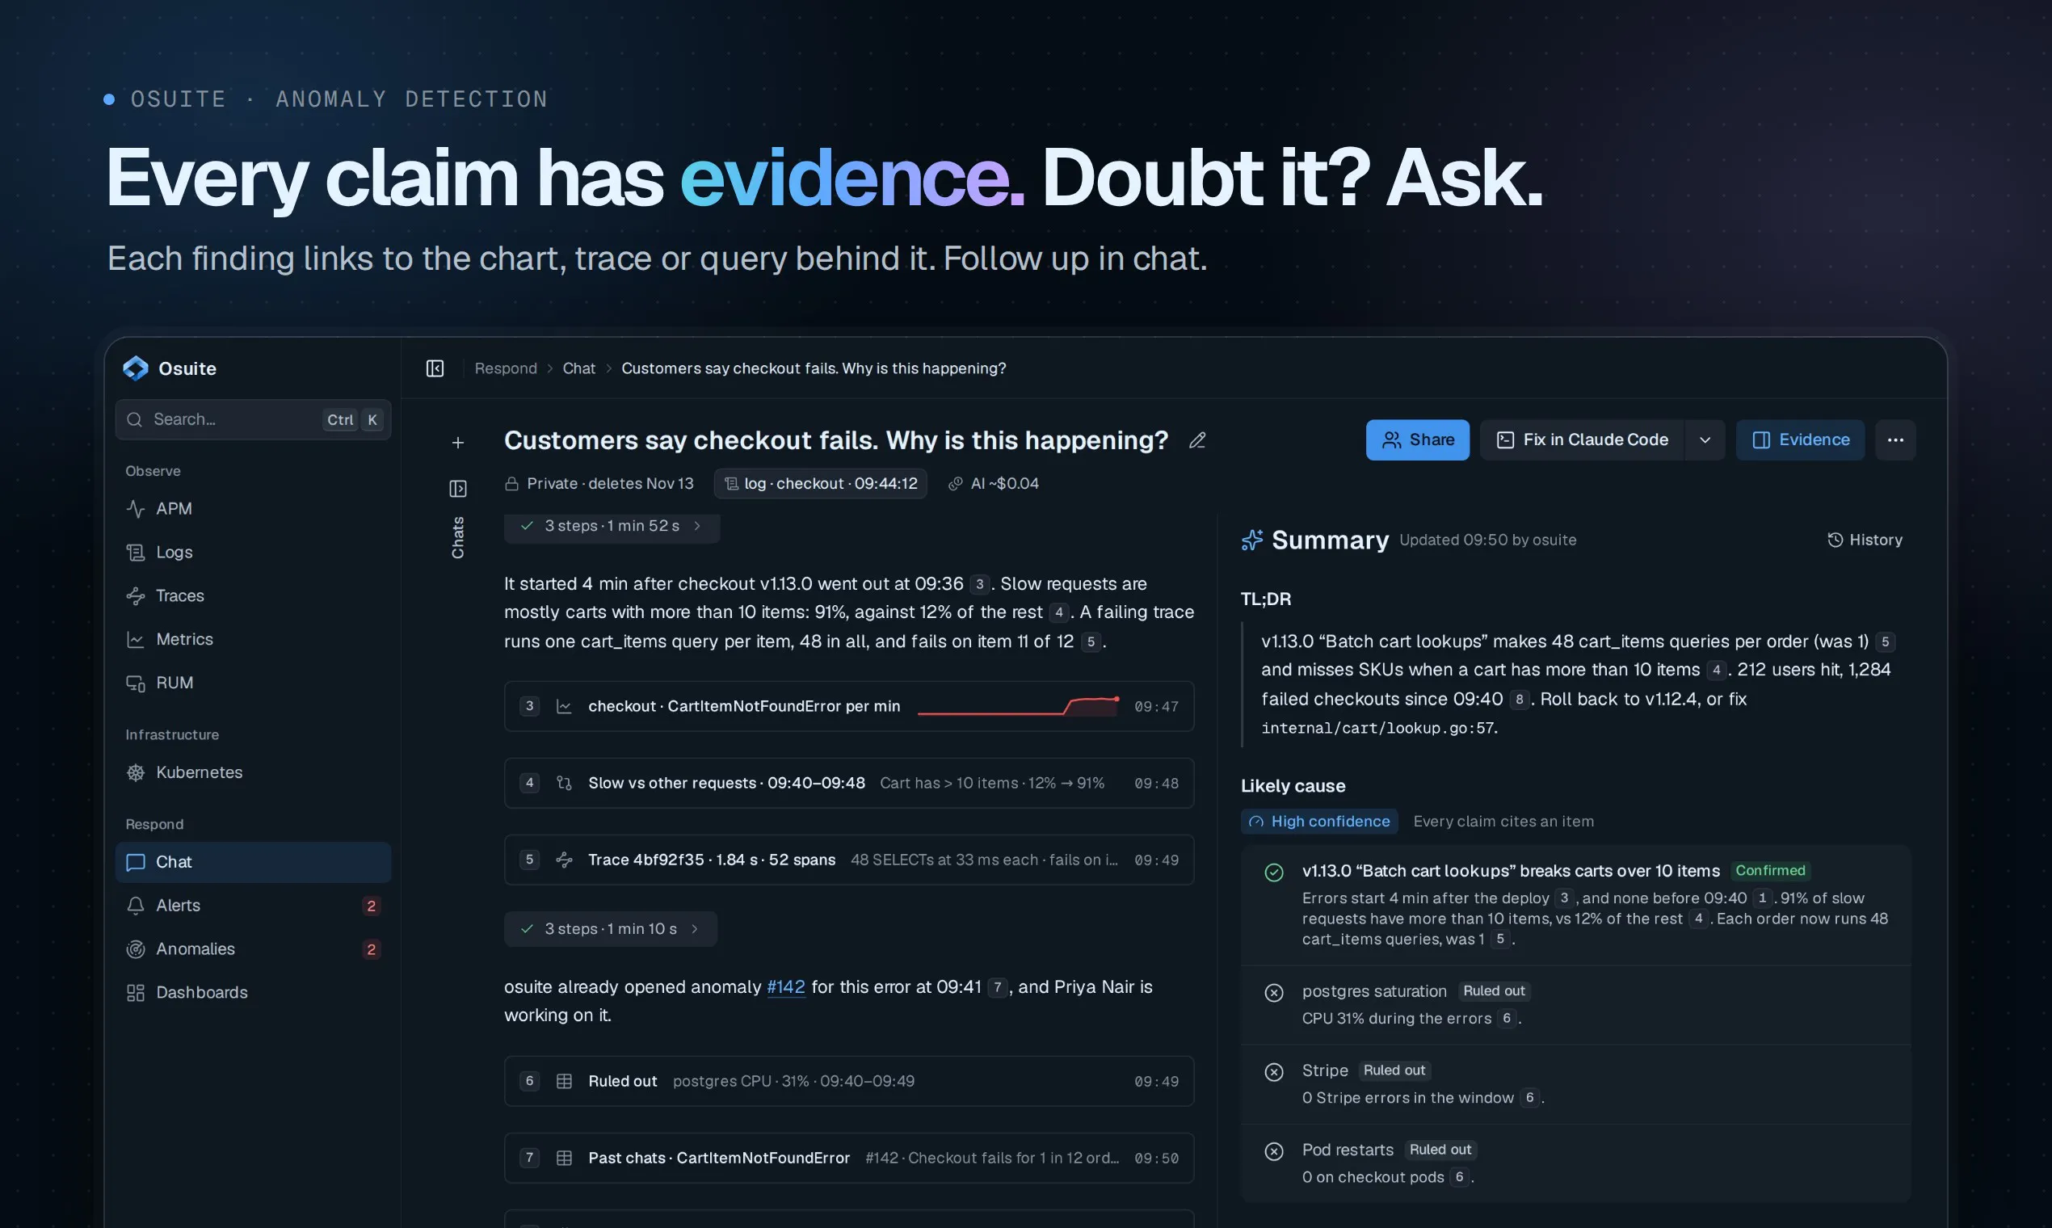
Task: Open evidence card 4 Slow vs other requests
Action: point(849,783)
